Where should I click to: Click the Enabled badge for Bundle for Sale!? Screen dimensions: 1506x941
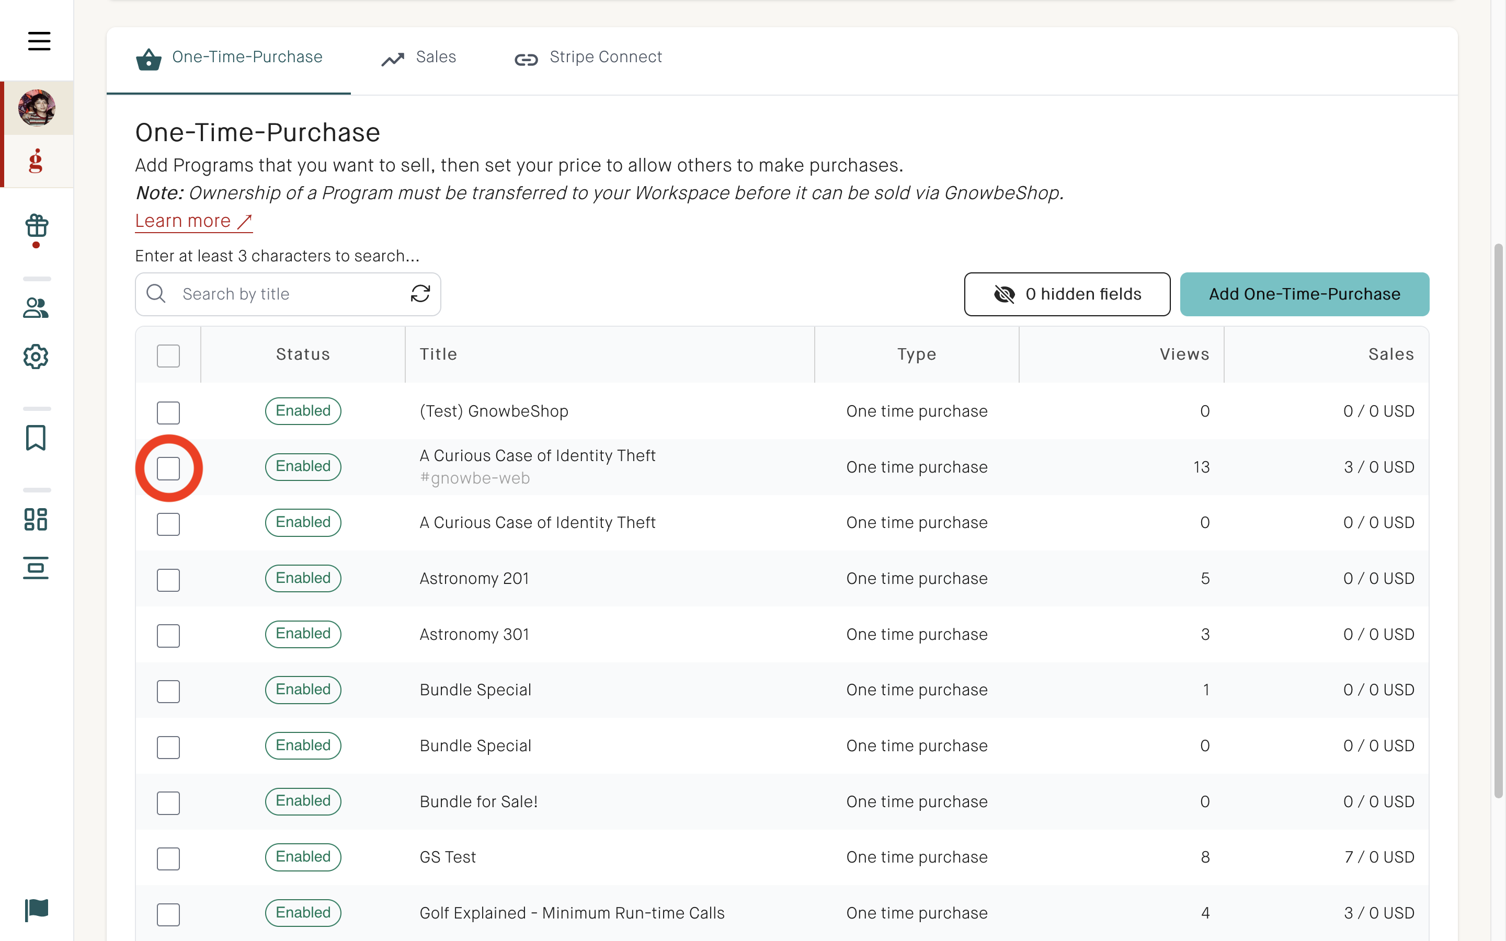(303, 801)
